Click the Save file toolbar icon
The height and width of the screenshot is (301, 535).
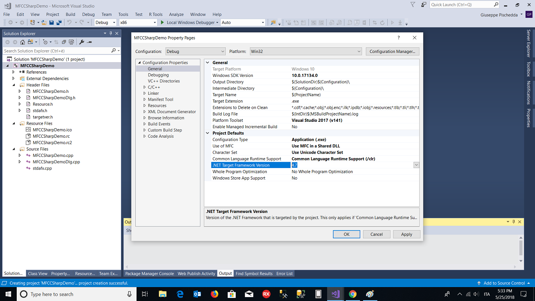pos(51,23)
